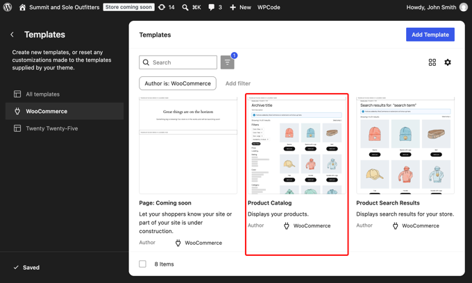Select All templates in the sidebar
Image resolution: width=472 pixels, height=283 pixels.
(x=65, y=94)
